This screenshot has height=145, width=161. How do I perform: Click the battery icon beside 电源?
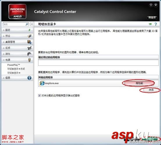pos(29,60)
